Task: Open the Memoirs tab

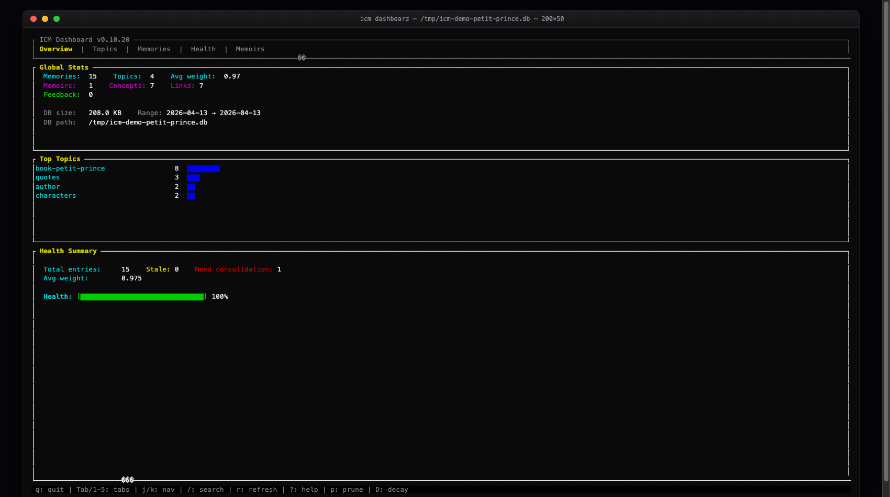Action: 250,49
